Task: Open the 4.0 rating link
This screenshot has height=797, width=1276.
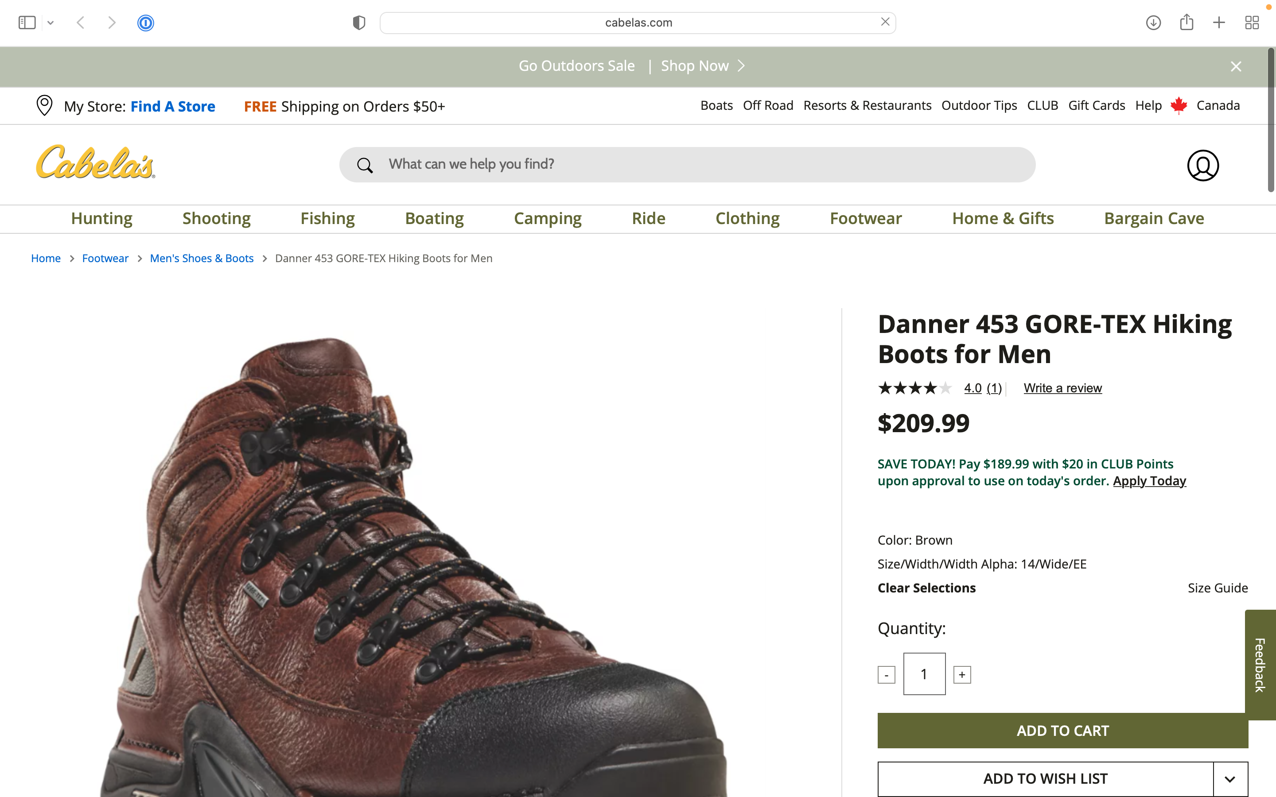Action: pyautogui.click(x=973, y=388)
